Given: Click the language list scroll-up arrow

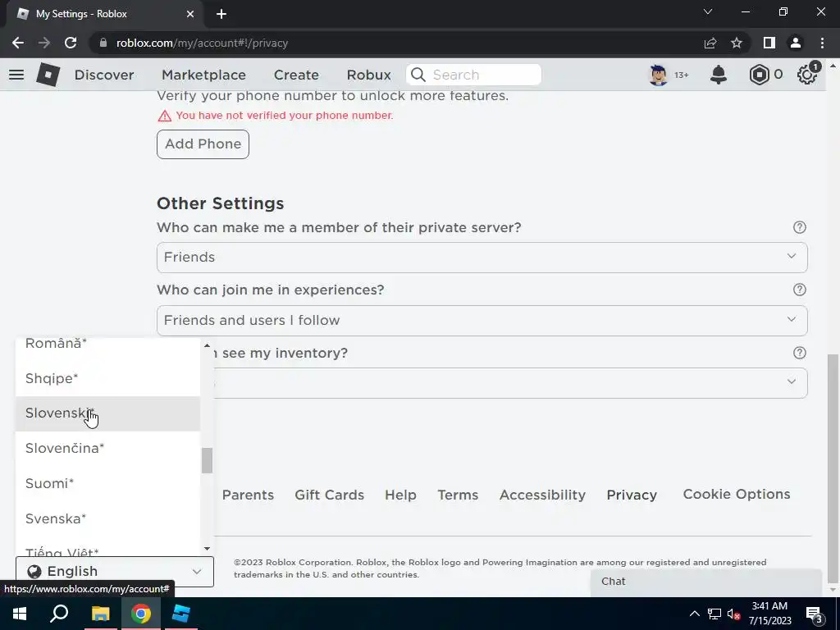Looking at the screenshot, I should tap(207, 345).
